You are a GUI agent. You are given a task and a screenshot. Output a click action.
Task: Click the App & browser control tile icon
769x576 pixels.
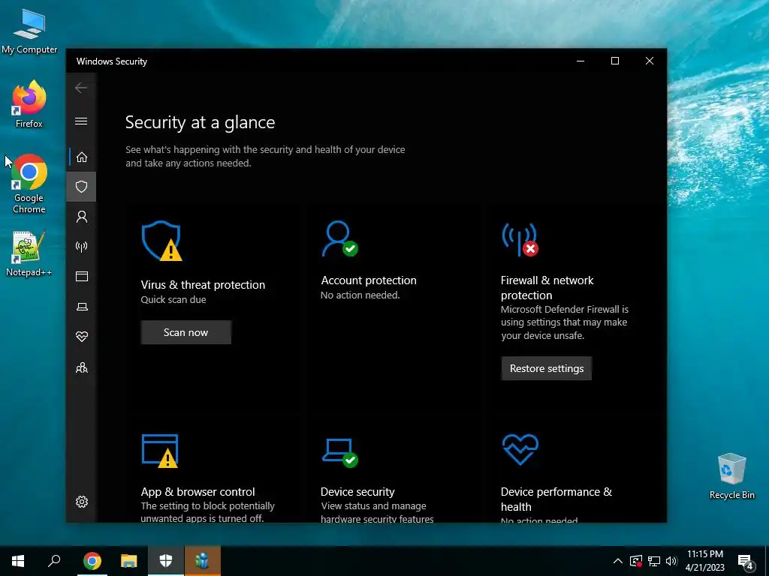pyautogui.click(x=161, y=451)
